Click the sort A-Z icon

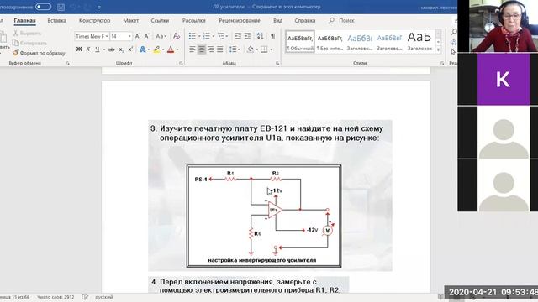click(261, 36)
